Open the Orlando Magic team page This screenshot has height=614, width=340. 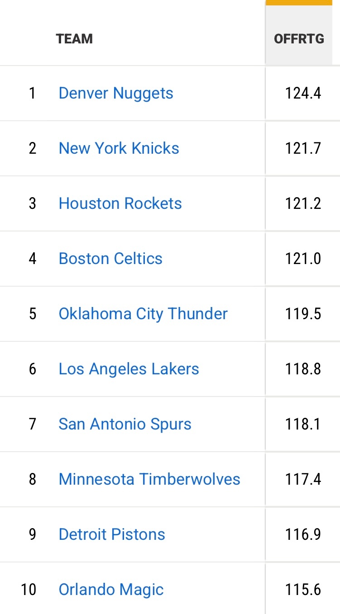111,590
